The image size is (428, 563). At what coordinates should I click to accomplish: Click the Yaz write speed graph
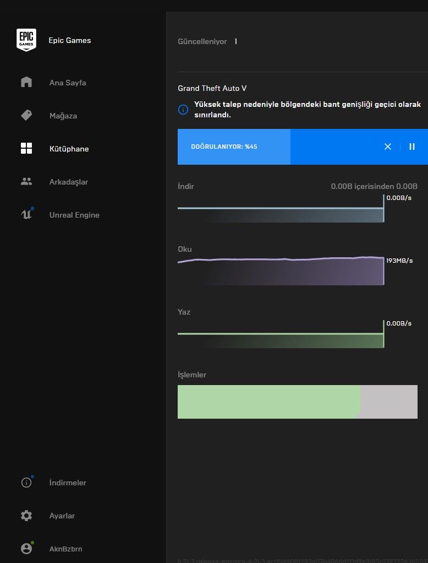pyautogui.click(x=281, y=334)
